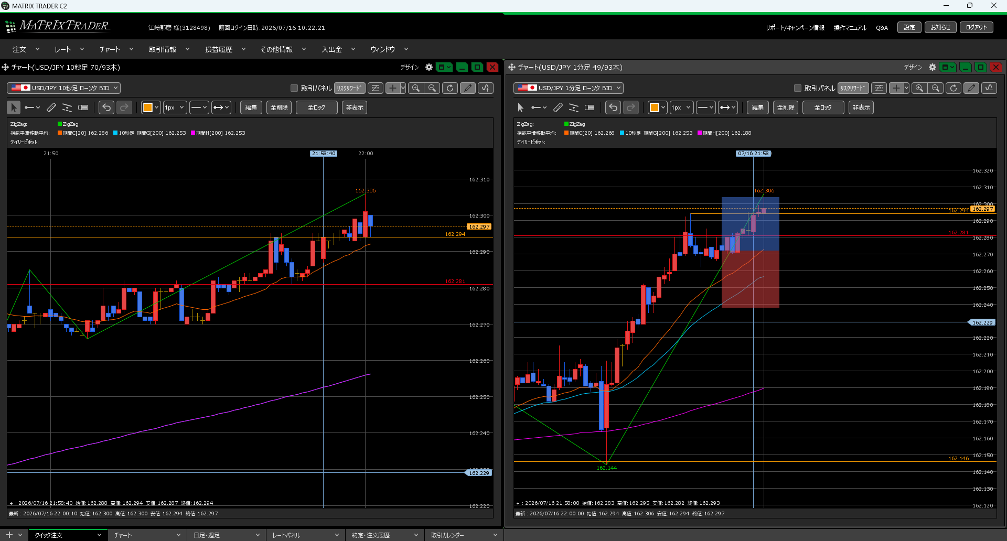
Task: Expand the line end arrow dropdown in 10秒足 chart
Action: [221, 107]
